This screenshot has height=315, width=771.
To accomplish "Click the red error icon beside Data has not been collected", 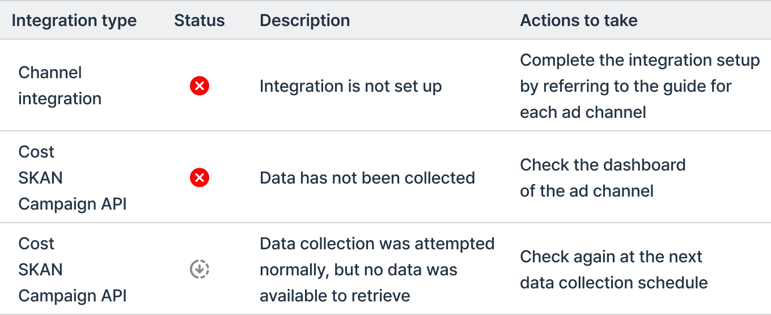I will tap(200, 178).
